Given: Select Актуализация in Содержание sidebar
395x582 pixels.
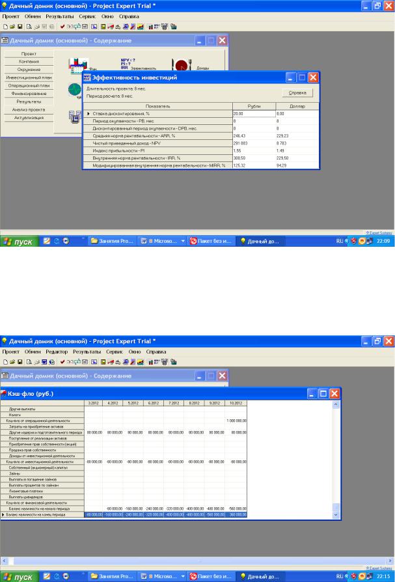Looking at the screenshot, I should (x=29, y=118).
